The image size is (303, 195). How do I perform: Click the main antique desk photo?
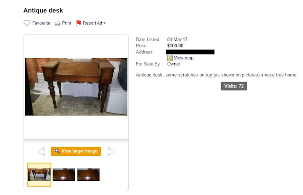tap(76, 87)
